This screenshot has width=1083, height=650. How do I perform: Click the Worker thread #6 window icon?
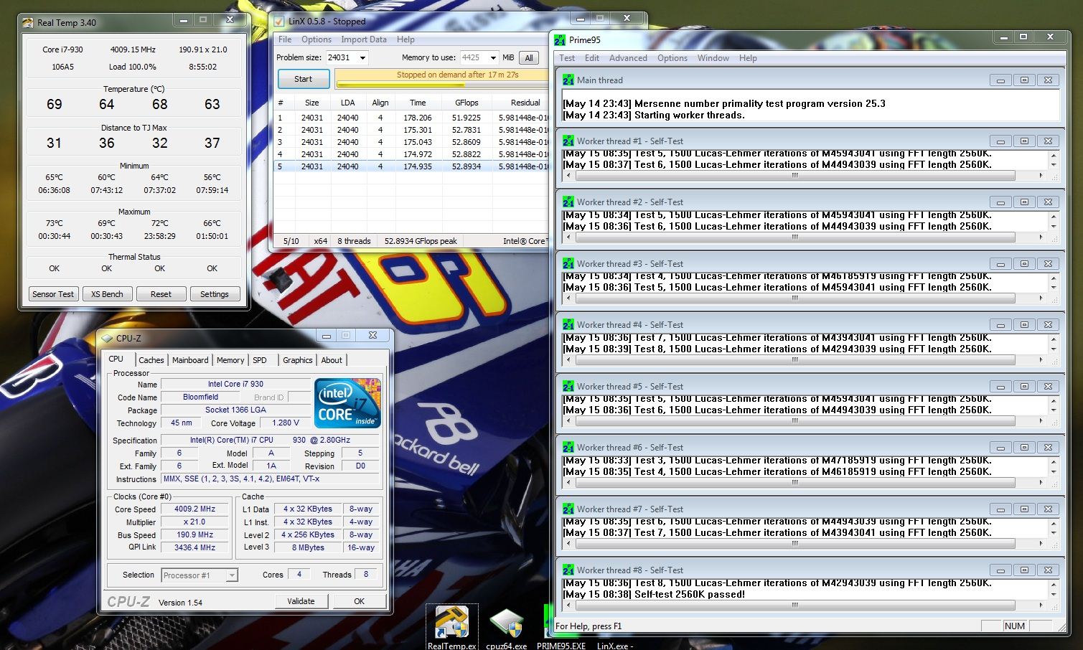(x=568, y=447)
